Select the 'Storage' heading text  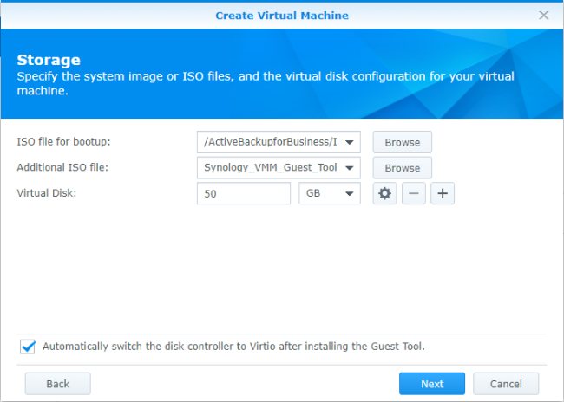[49, 60]
